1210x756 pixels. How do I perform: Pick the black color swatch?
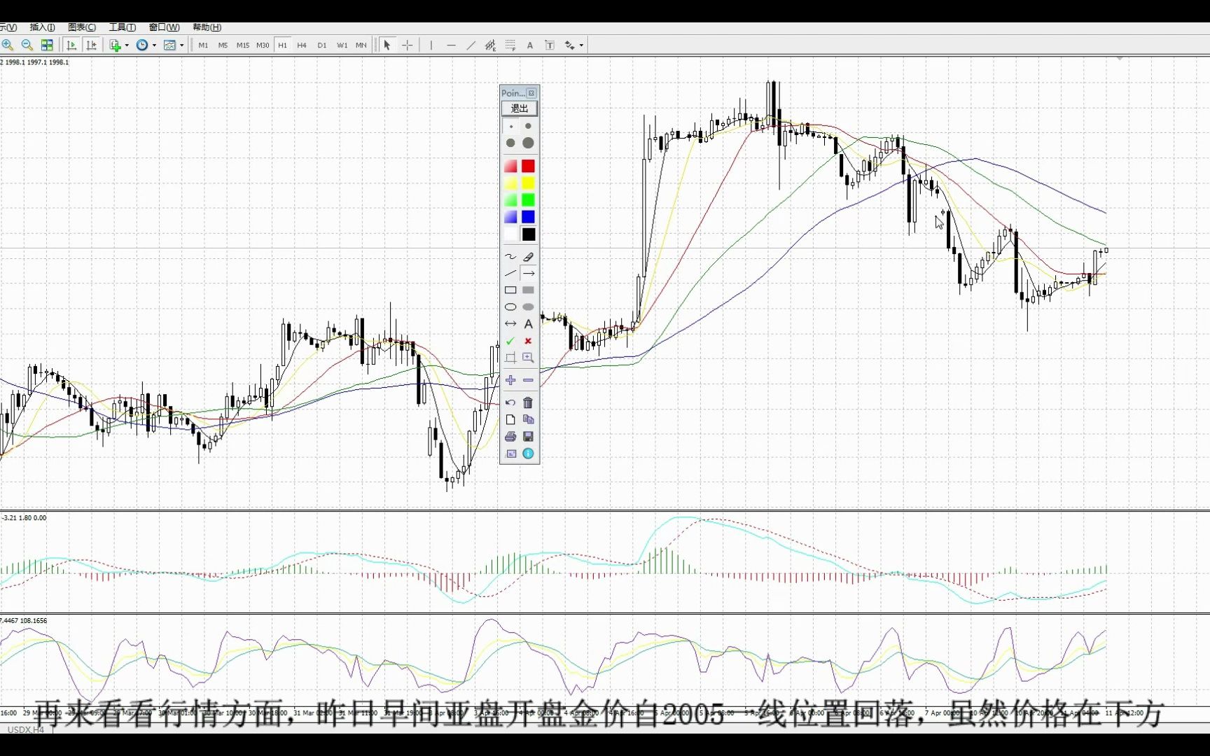click(x=528, y=234)
